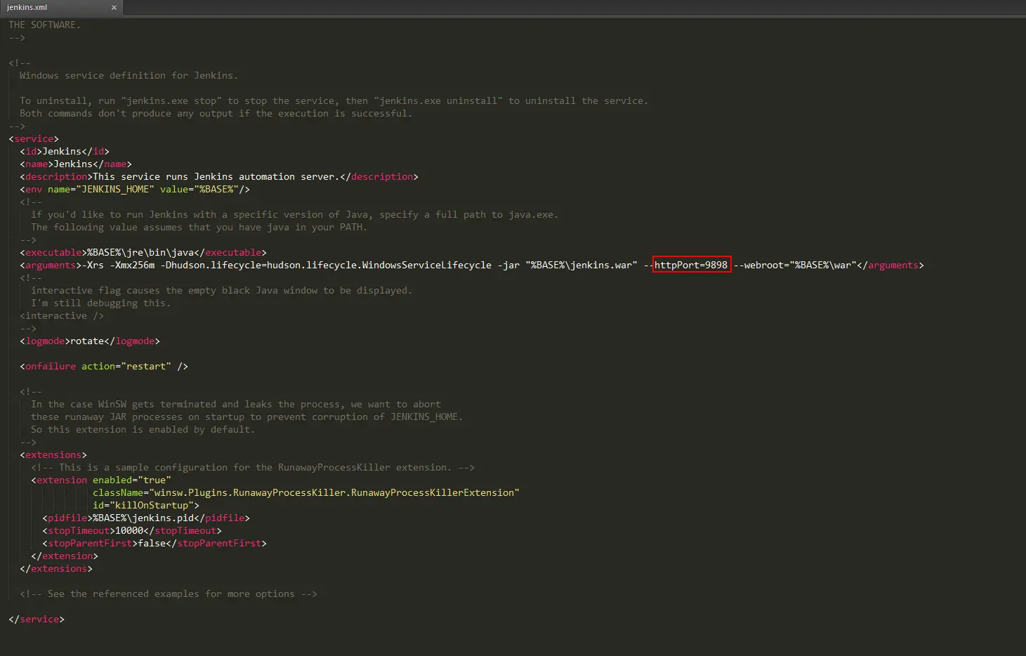Image resolution: width=1026 pixels, height=656 pixels.
Task: Click 'This service runs Jenkins automation server.' text
Action: pyautogui.click(x=216, y=176)
